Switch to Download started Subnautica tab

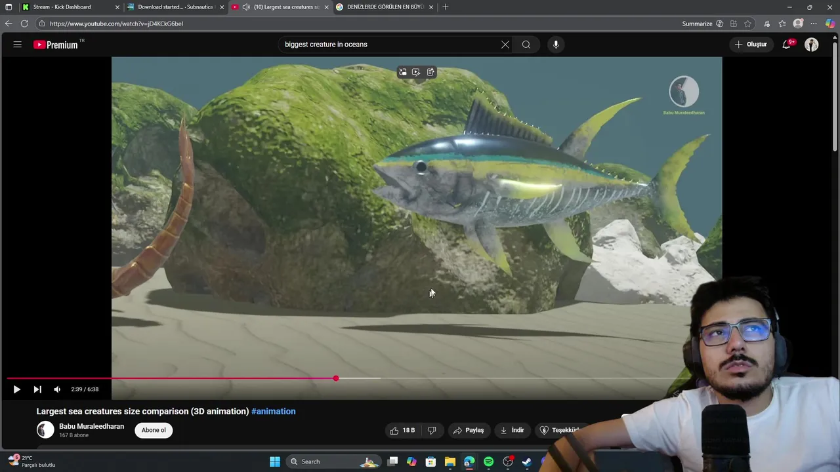(x=174, y=7)
